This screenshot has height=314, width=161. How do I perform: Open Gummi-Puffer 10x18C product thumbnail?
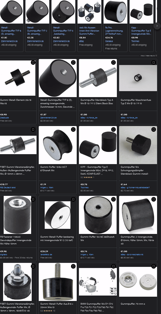tap(98, 215)
